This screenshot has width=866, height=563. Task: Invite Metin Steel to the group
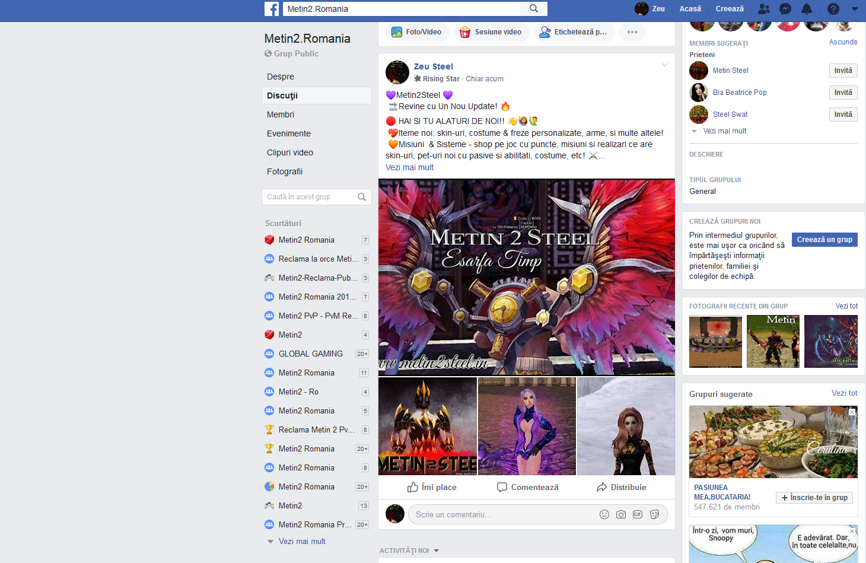(x=843, y=71)
